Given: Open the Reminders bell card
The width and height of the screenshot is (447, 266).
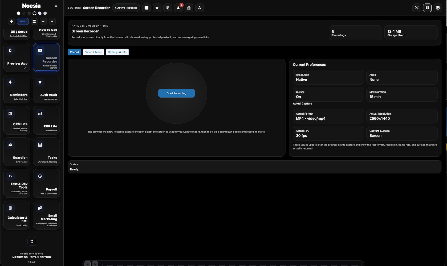Looking at the screenshot, I should pyautogui.click(x=17, y=89).
